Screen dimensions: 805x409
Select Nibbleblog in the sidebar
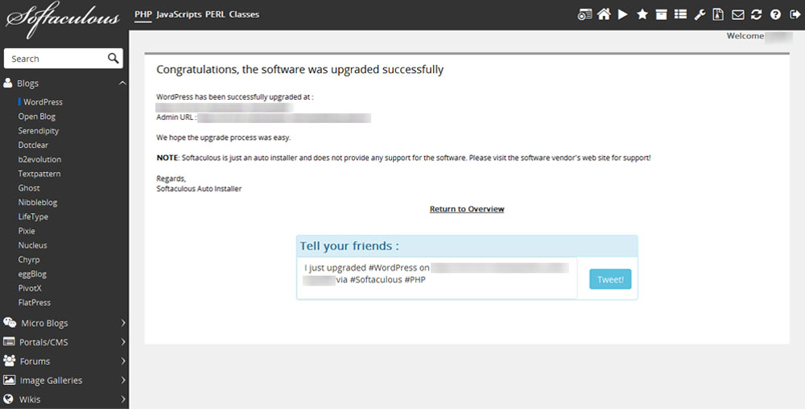coord(38,202)
